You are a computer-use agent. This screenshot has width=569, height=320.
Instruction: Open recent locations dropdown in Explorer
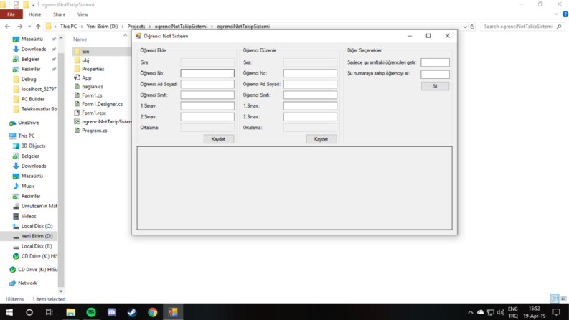click(29, 27)
